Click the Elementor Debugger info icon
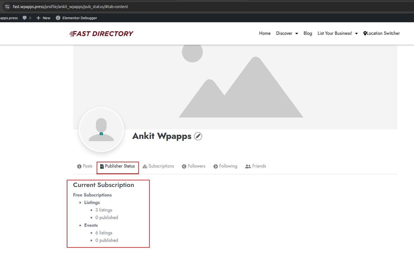 (x=58, y=18)
